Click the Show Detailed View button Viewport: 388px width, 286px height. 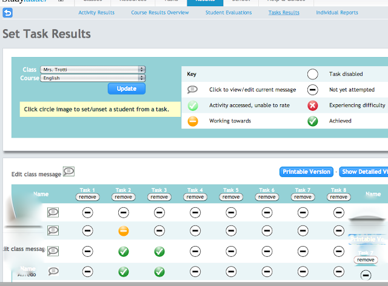tap(364, 171)
